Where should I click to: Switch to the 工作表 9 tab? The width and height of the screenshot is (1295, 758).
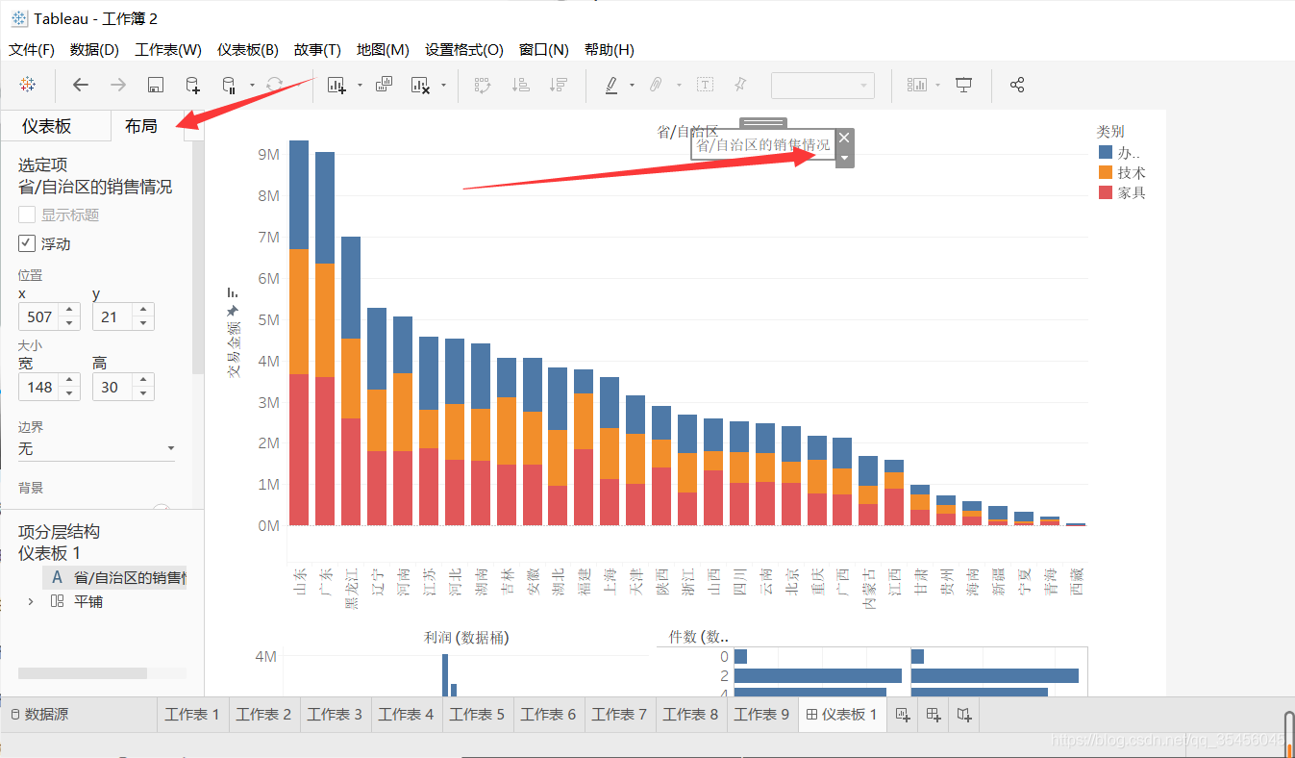tap(761, 715)
